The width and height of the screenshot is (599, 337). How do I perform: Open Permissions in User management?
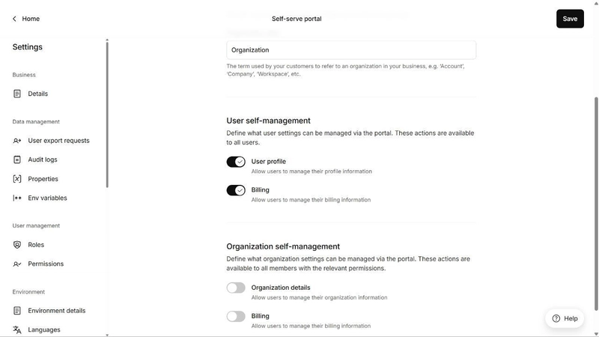tap(46, 264)
